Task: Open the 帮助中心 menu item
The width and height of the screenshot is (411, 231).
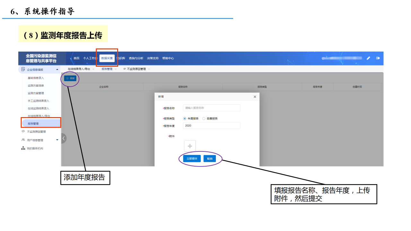Action: [168, 58]
